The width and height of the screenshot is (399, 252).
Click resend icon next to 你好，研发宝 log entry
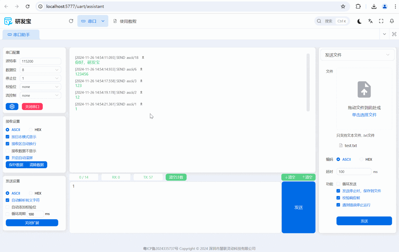point(143,57)
